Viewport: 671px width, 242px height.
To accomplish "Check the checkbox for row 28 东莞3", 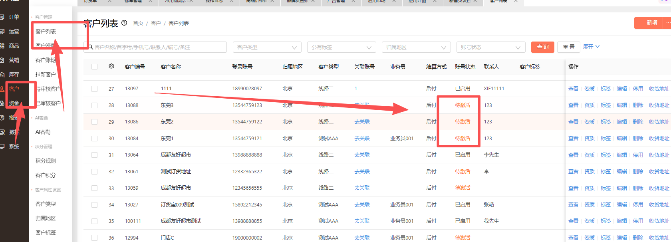I will (x=94, y=105).
